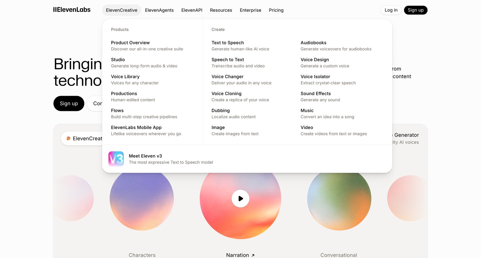Open the ElevenCreative menu
This screenshot has height=258, width=481.
click(x=122, y=10)
